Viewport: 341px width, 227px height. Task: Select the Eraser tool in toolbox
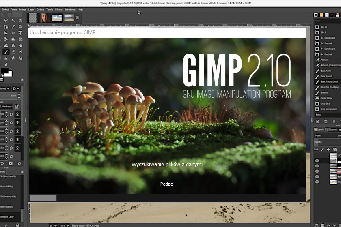coord(13,52)
